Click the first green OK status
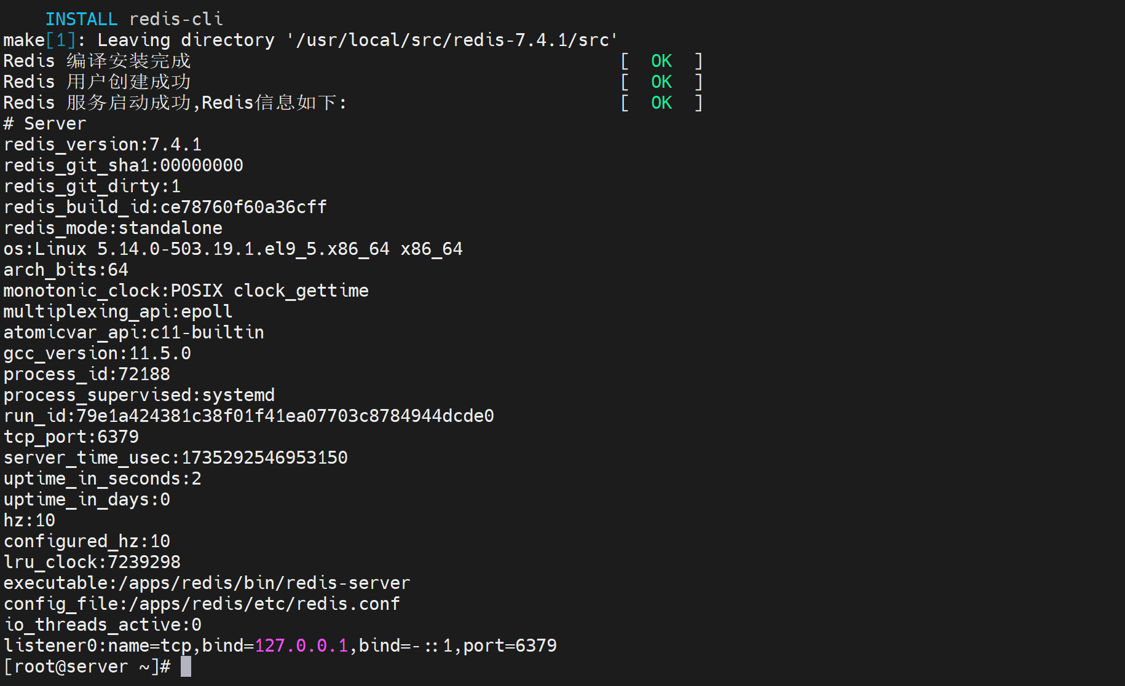 click(x=661, y=61)
